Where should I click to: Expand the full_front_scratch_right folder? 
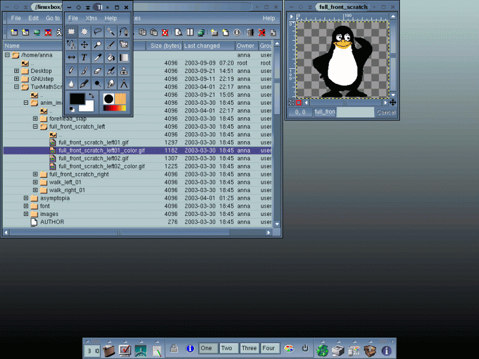click(x=35, y=174)
